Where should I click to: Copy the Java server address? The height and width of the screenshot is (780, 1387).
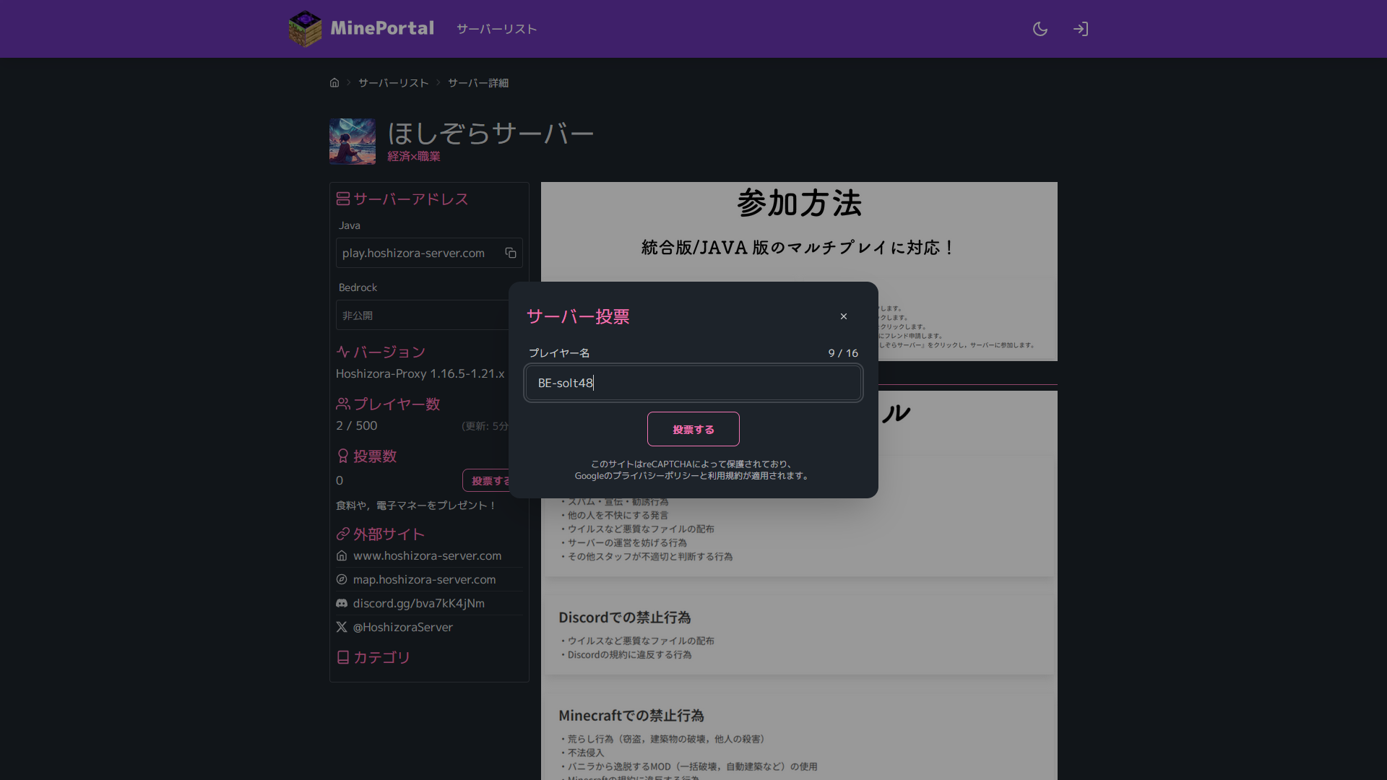[511, 253]
